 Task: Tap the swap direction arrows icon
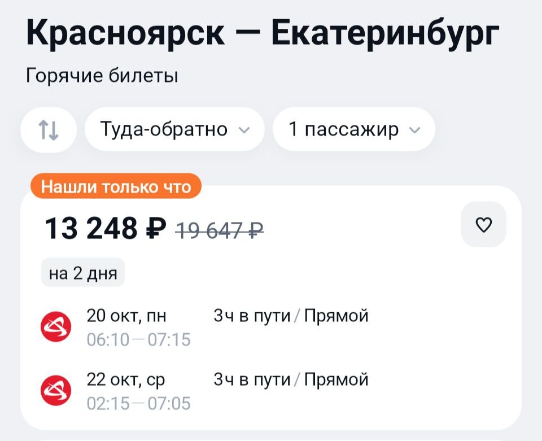pyautogui.click(x=49, y=129)
